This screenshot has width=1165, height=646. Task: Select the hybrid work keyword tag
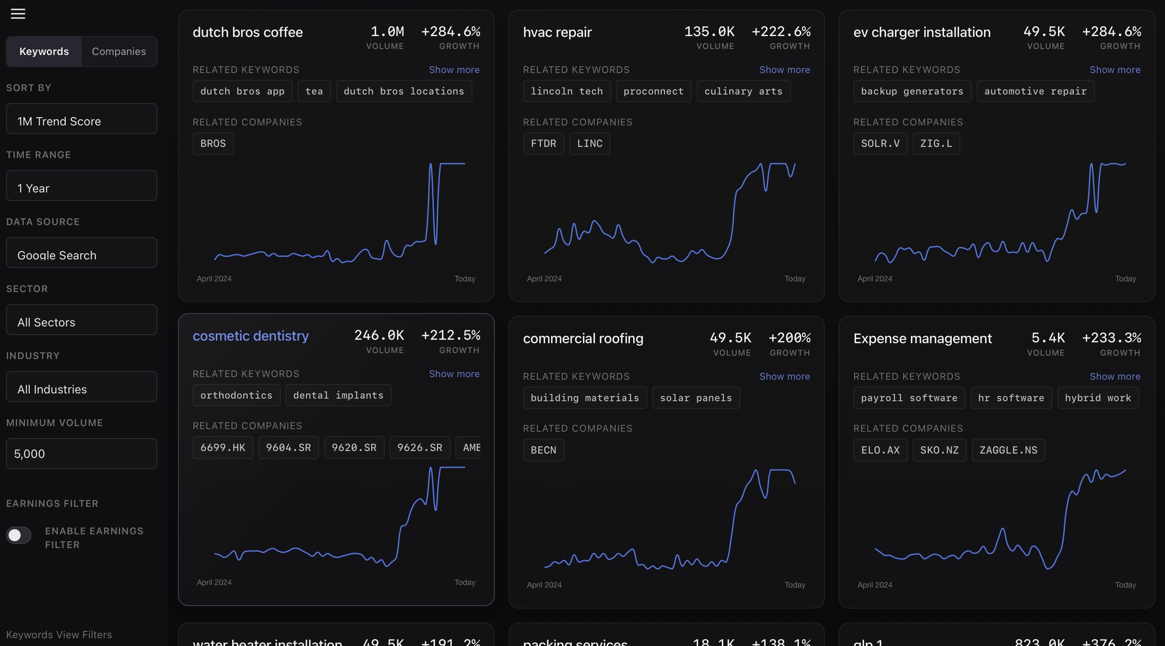[x=1098, y=398]
